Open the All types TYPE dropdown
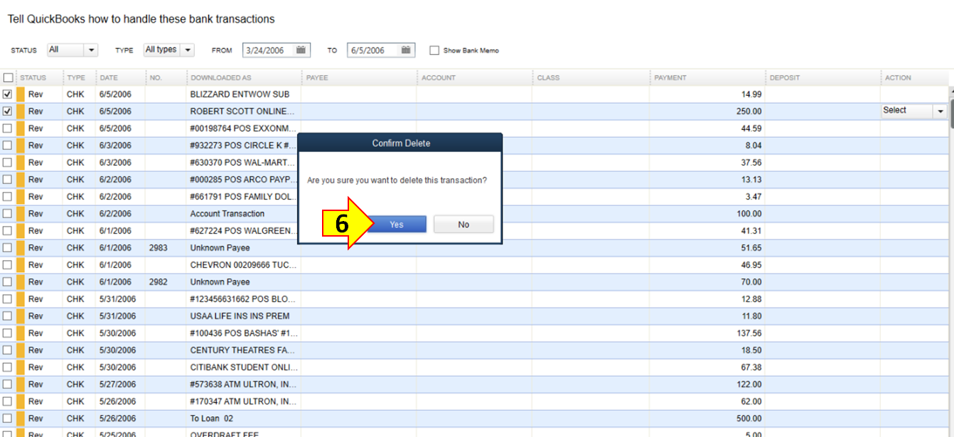 188,49
